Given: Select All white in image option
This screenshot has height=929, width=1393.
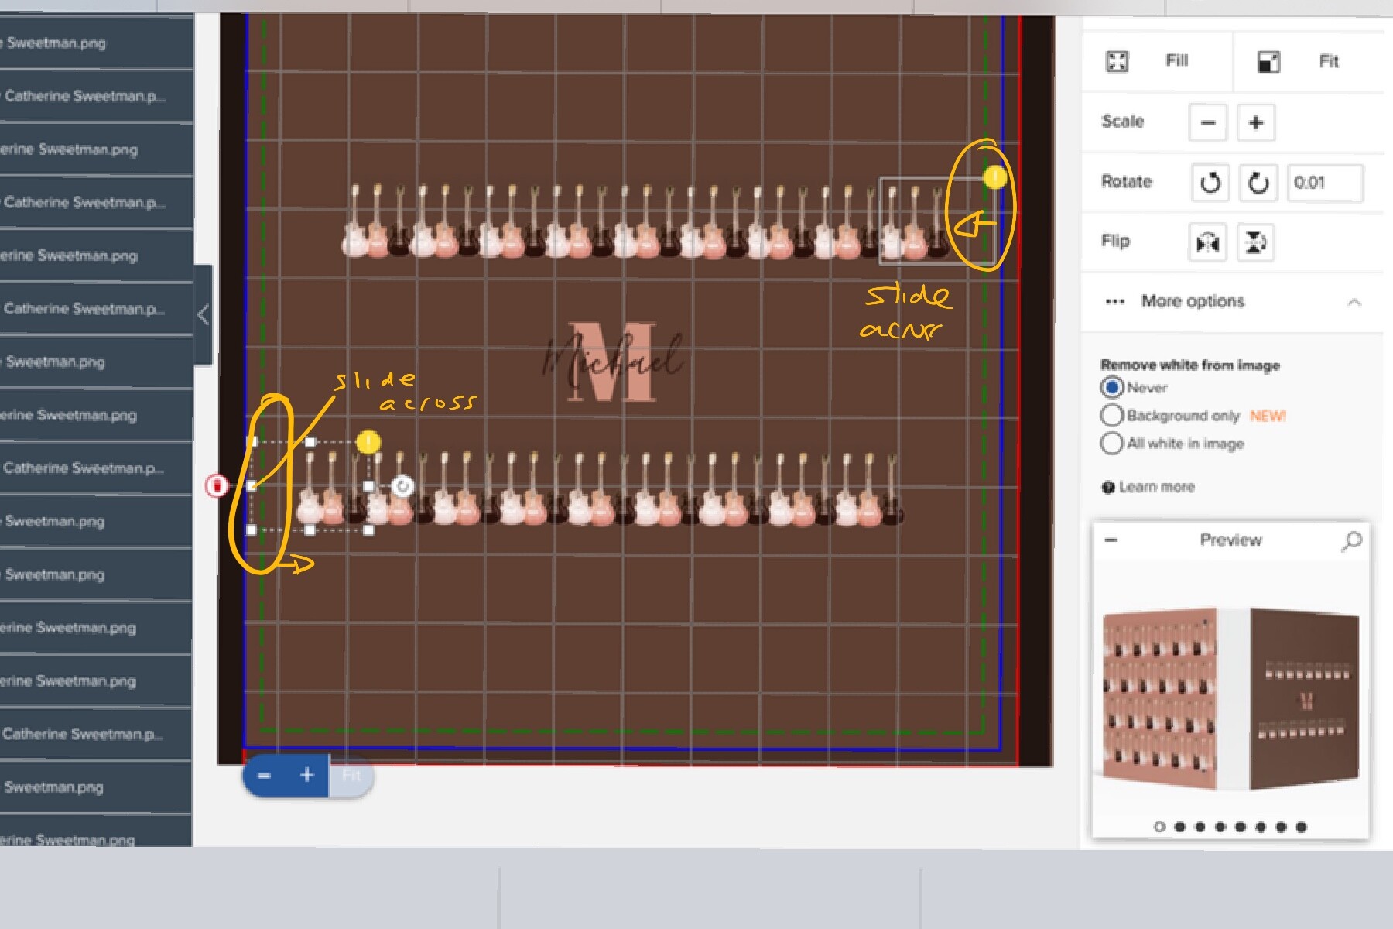Looking at the screenshot, I should [1112, 444].
